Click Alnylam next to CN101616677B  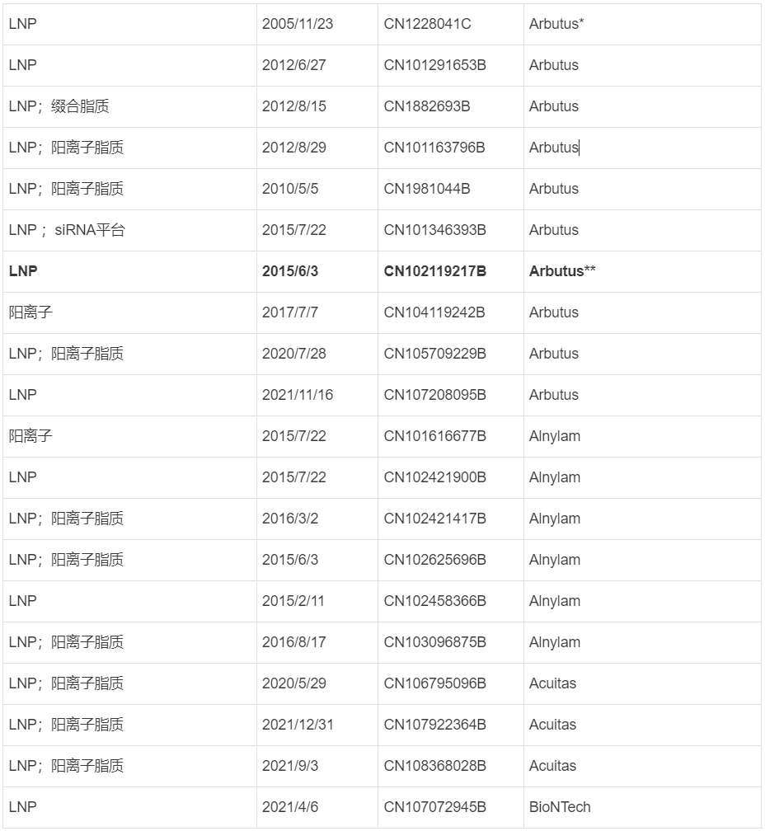554,436
